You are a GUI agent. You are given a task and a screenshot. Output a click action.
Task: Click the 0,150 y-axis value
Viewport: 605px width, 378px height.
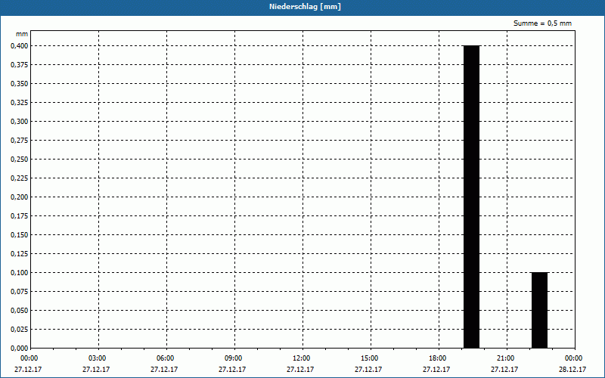pyautogui.click(x=20, y=235)
